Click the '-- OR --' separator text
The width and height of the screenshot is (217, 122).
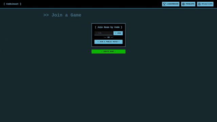tap(108, 37)
